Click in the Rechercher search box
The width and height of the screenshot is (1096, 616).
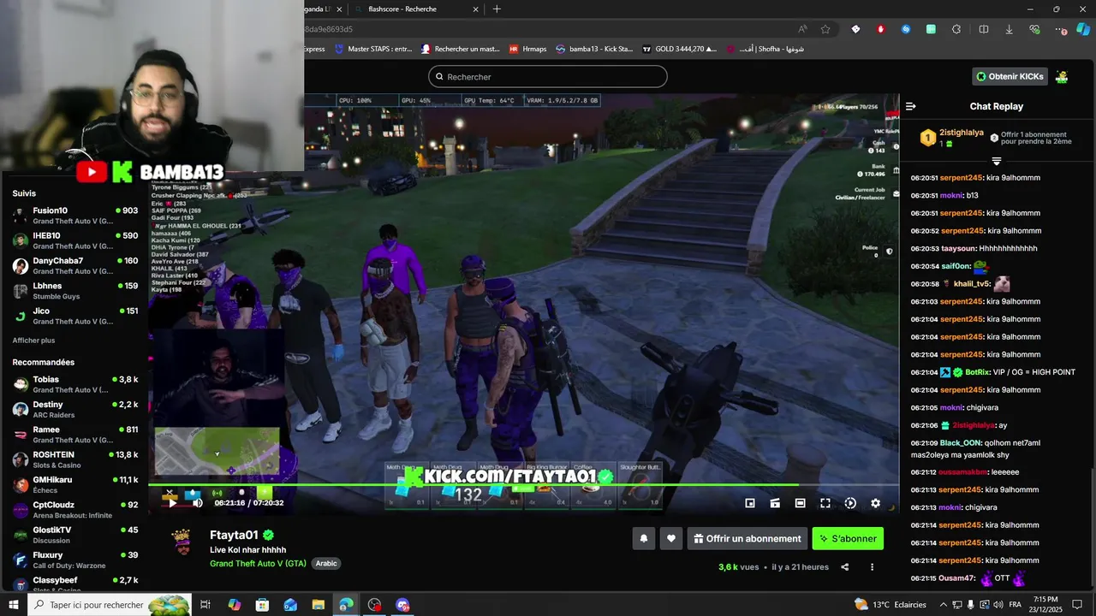pos(548,76)
